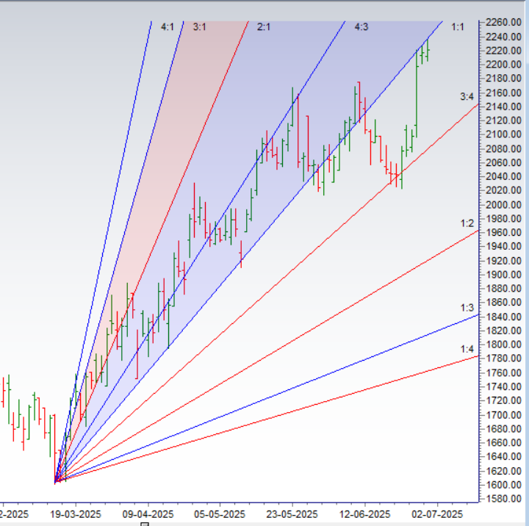Select the 4:3 Gann angle label
Viewport: 529px width, 526px height.
pos(361,27)
